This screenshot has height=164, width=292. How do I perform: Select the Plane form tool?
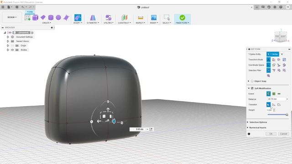click(43, 17)
